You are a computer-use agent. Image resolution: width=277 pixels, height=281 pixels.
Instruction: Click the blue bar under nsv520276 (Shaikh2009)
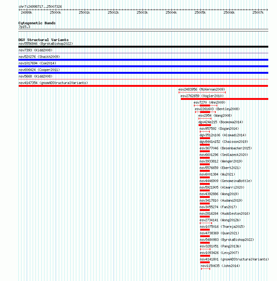(143, 60)
